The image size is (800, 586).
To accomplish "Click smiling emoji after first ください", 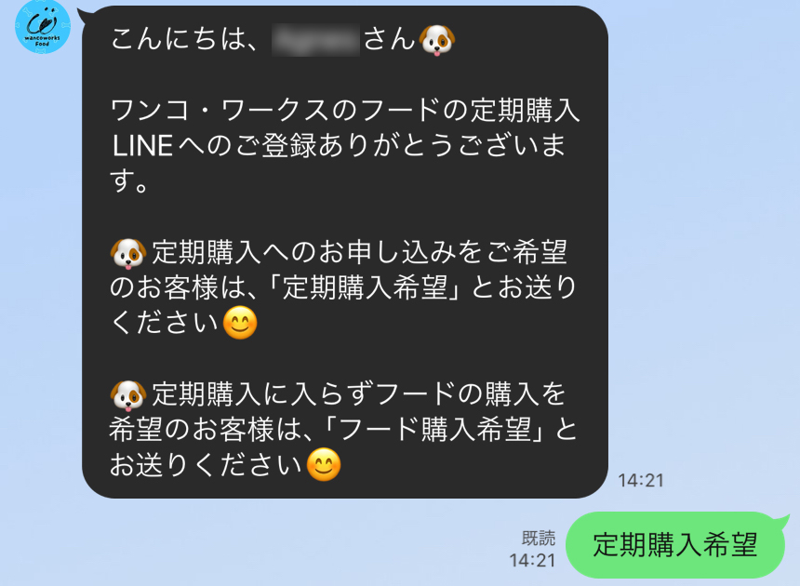I will pos(240,324).
